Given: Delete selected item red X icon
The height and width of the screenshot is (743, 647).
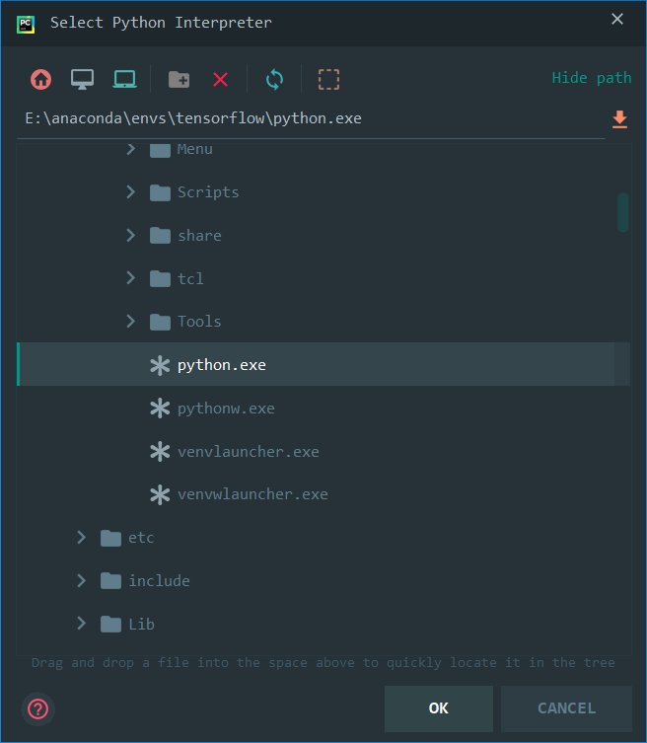Looking at the screenshot, I should 220,79.
